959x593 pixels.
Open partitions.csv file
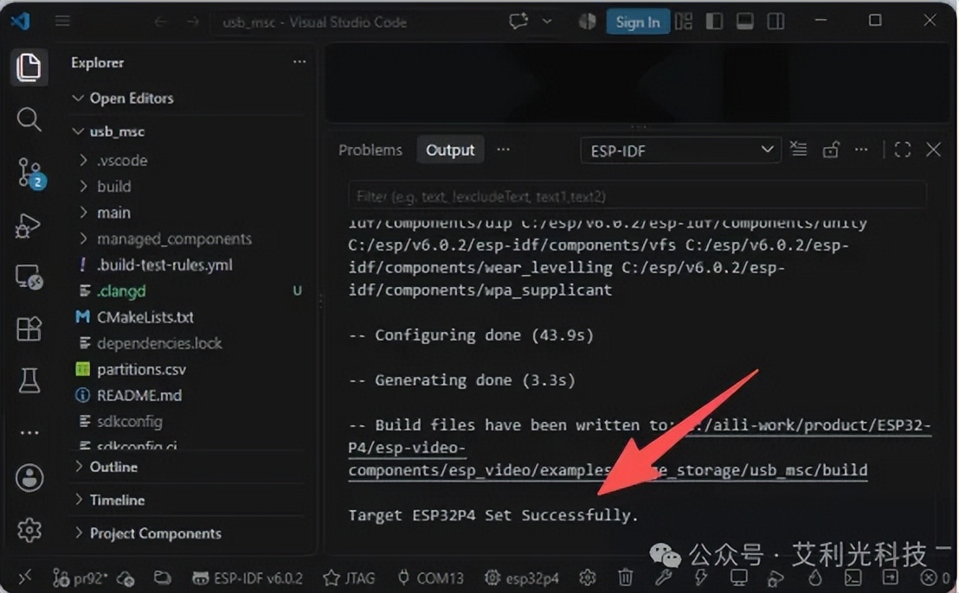(141, 369)
